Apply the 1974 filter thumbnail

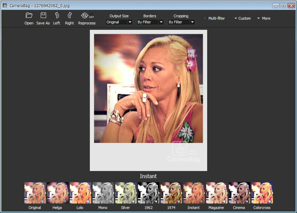171,193
